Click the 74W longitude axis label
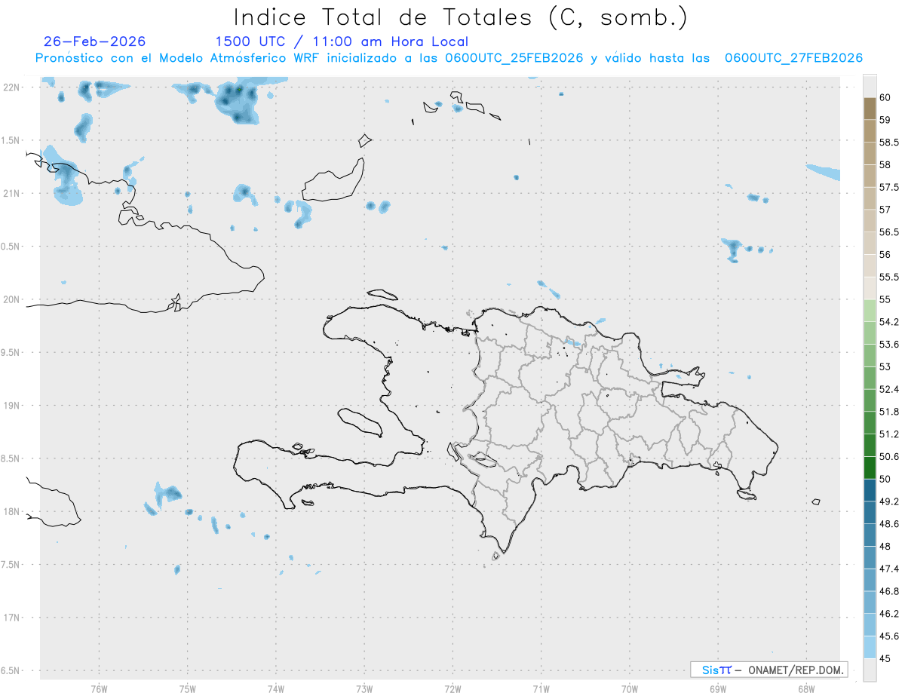The width and height of the screenshot is (905, 699). [275, 688]
